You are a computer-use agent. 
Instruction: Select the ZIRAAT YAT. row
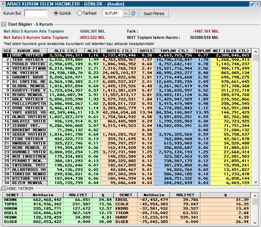[127, 126]
